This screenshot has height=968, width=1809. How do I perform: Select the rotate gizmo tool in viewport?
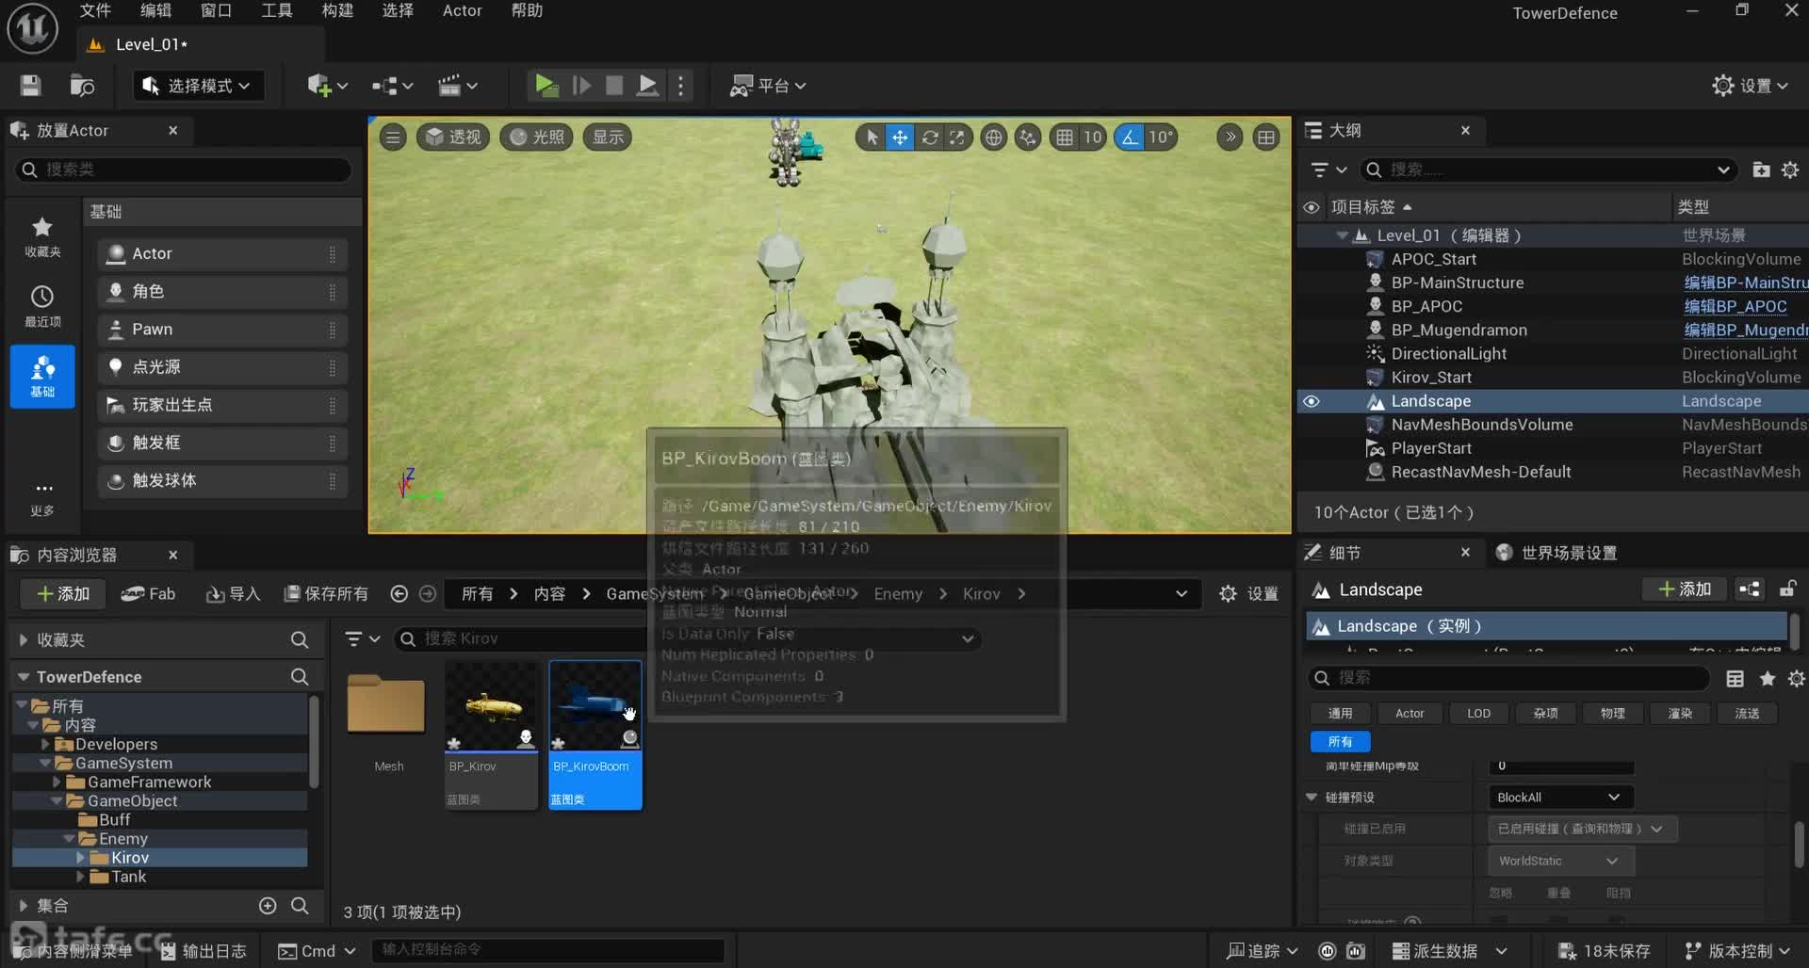pos(930,137)
